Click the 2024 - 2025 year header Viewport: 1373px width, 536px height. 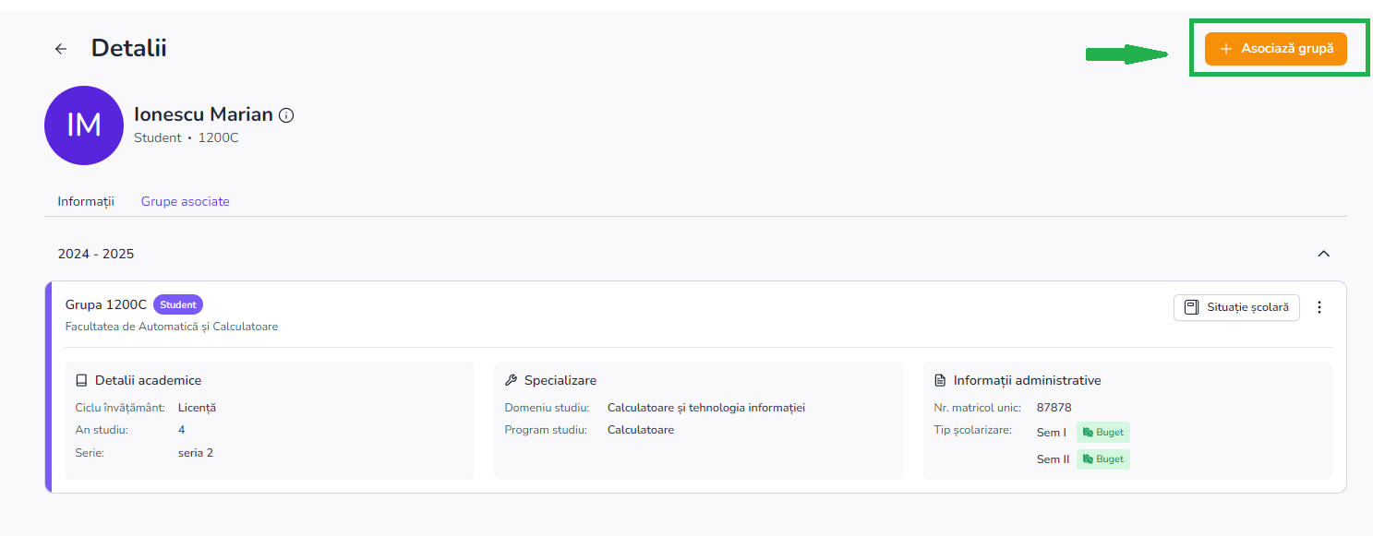click(96, 254)
